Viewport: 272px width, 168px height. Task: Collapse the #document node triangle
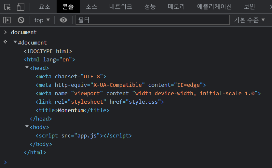(15, 42)
